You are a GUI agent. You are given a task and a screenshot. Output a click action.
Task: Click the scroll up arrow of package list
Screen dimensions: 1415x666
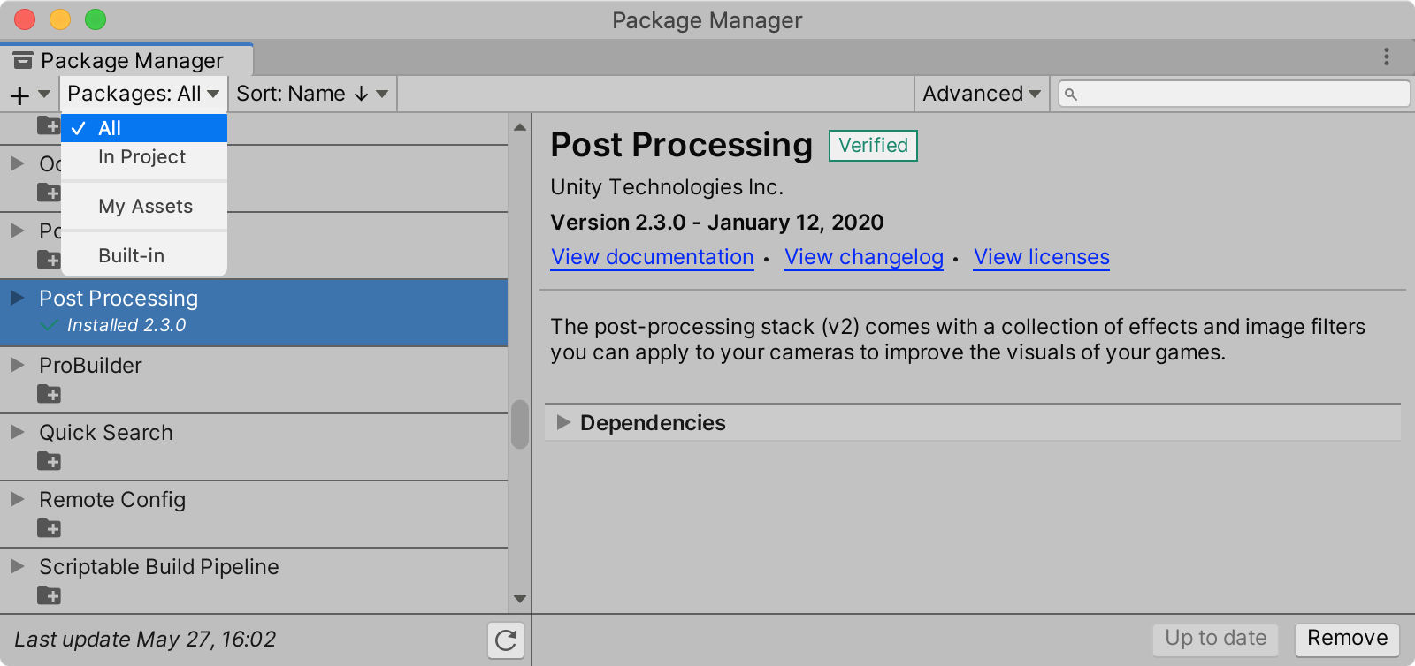[x=520, y=128]
